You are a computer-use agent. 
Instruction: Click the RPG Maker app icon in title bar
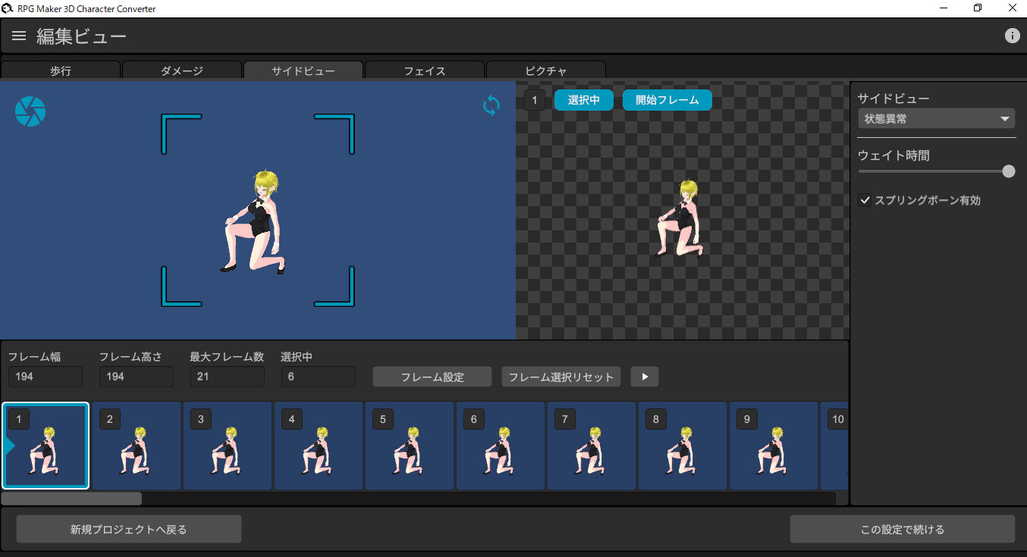(8, 8)
